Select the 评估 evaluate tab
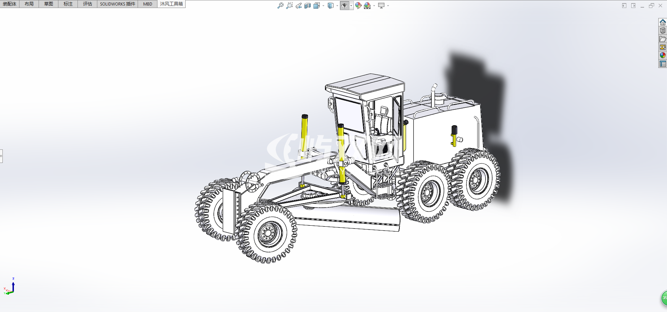This screenshot has height=312, width=667. tap(88, 4)
